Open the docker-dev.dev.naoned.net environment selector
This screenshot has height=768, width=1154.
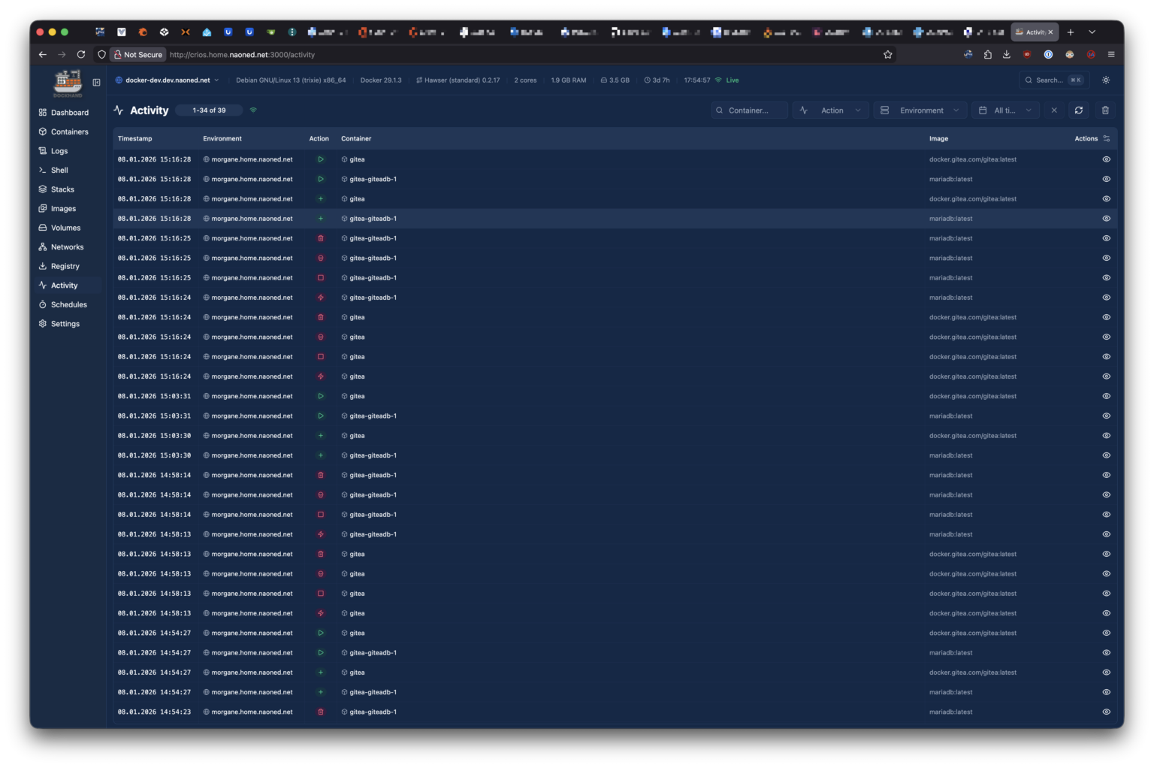tap(168, 80)
